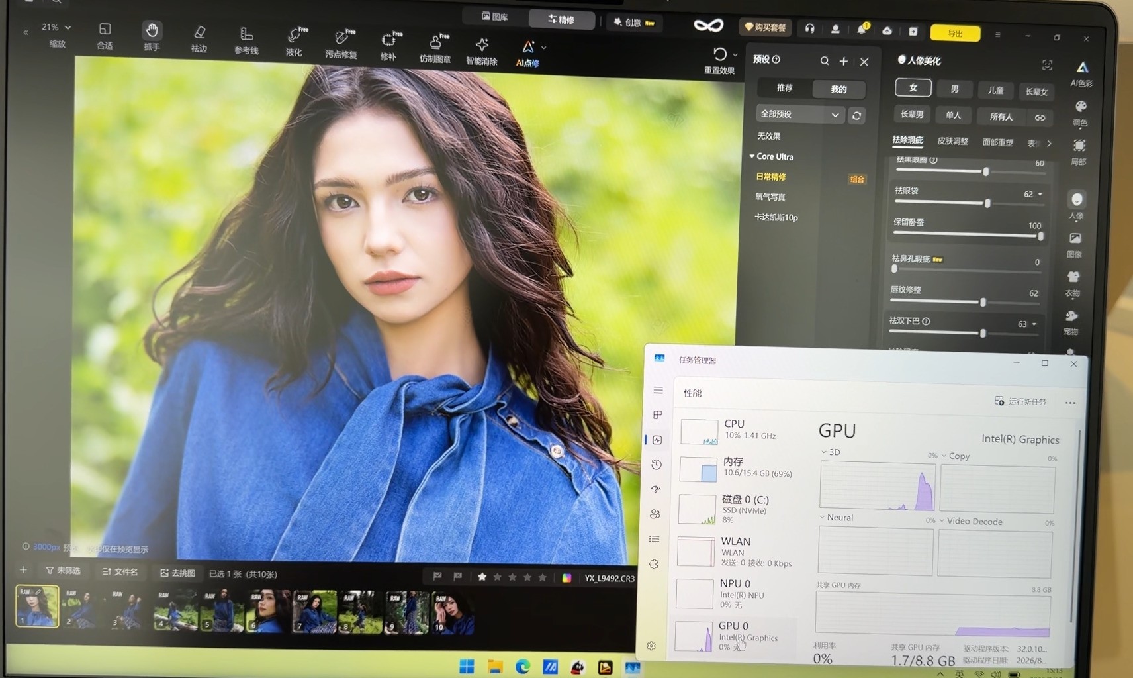Open the 祛双下巴 value dropdown arrow
This screenshot has height=678, width=1133.
tap(1034, 324)
